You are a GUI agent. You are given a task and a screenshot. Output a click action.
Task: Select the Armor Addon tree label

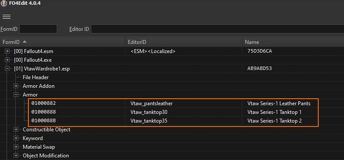[x=38, y=86]
